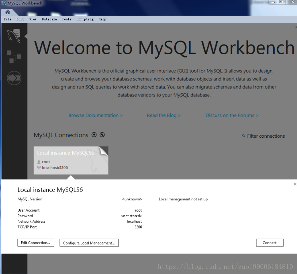
Task: Close the welcome home screen tab
Action: (296, 27)
